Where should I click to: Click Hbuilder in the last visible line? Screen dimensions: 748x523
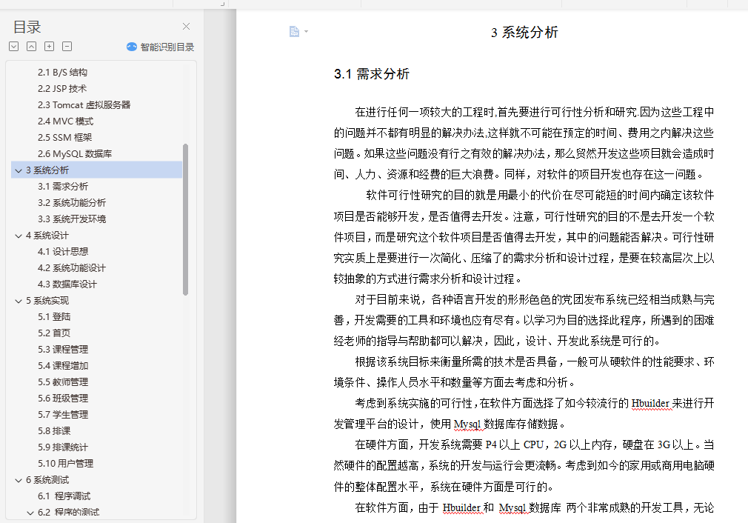[461, 507]
